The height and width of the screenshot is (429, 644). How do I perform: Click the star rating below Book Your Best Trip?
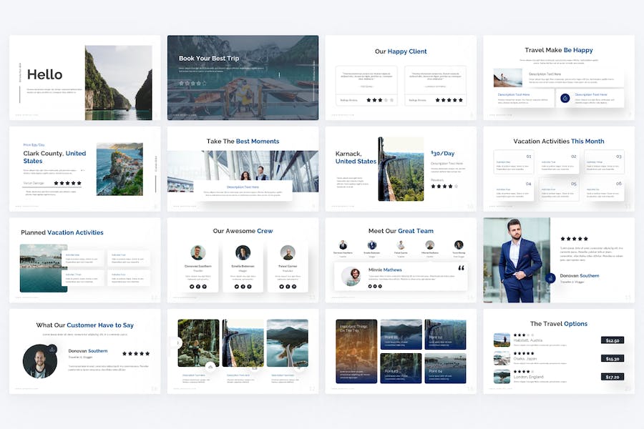point(192,83)
